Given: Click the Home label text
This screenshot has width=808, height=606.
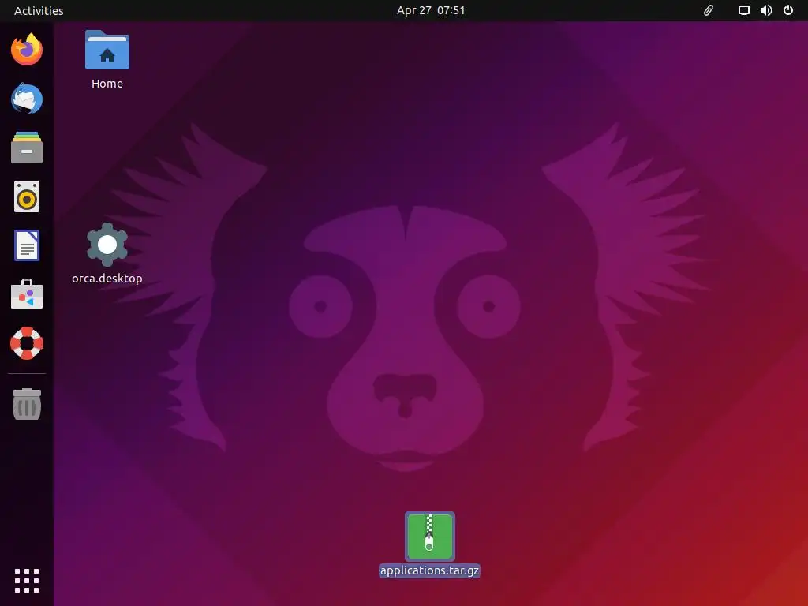Looking at the screenshot, I should (x=107, y=84).
